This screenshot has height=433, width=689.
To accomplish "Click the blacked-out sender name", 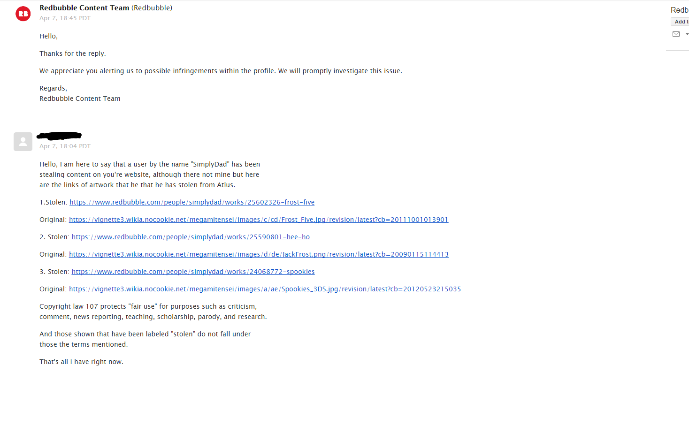I will click(x=59, y=136).
